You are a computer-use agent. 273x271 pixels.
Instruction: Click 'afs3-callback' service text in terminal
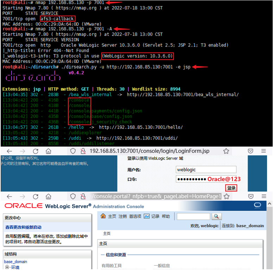point(57,19)
